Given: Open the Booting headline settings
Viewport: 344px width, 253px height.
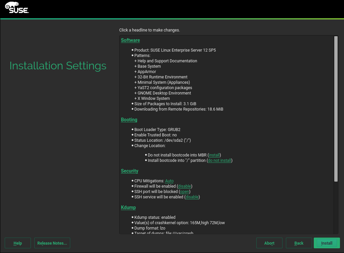Looking at the screenshot, I should (x=129, y=120).
